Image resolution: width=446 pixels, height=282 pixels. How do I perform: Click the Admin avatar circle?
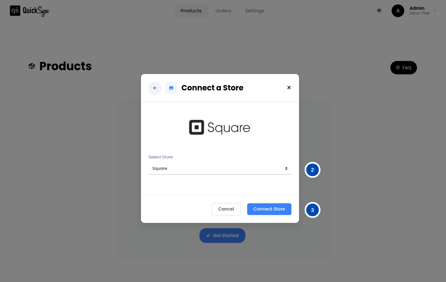coord(398,10)
